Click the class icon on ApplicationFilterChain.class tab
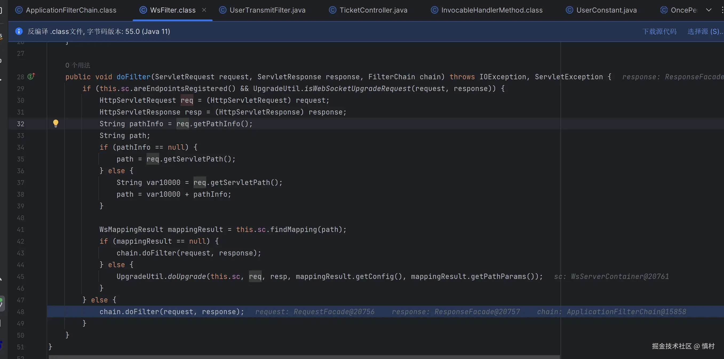This screenshot has width=724, height=359. coord(19,10)
